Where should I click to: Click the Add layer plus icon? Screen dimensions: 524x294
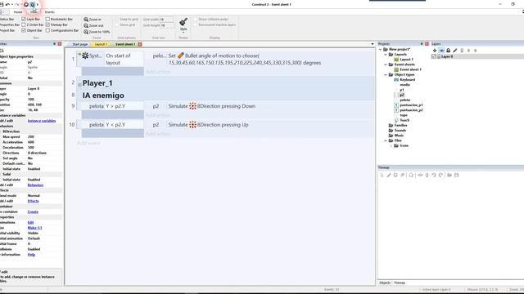point(435,51)
